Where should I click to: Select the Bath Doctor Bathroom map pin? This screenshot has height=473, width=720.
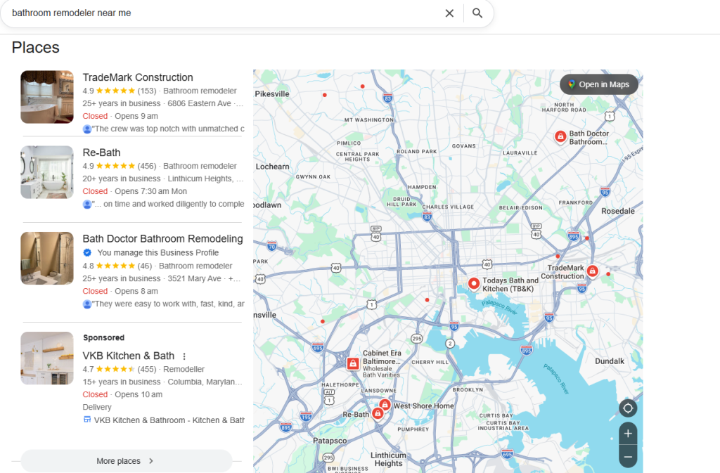tap(560, 136)
